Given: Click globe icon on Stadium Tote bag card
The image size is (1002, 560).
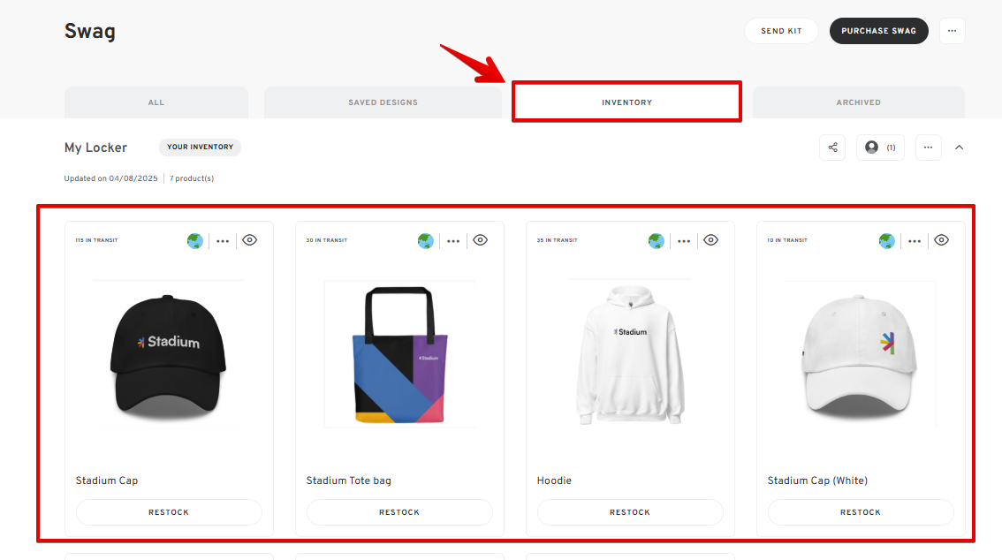Looking at the screenshot, I should pyautogui.click(x=426, y=241).
